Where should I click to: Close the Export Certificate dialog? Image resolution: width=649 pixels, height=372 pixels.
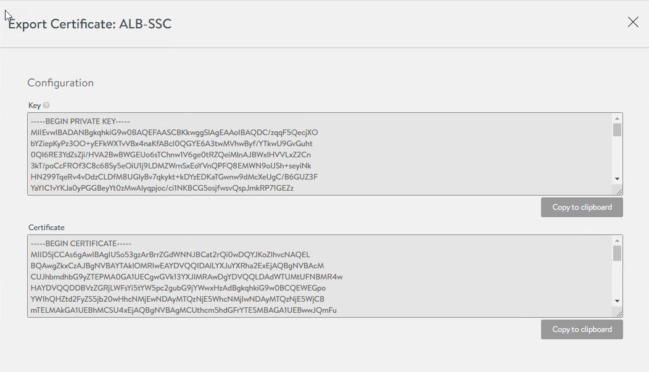633,22
